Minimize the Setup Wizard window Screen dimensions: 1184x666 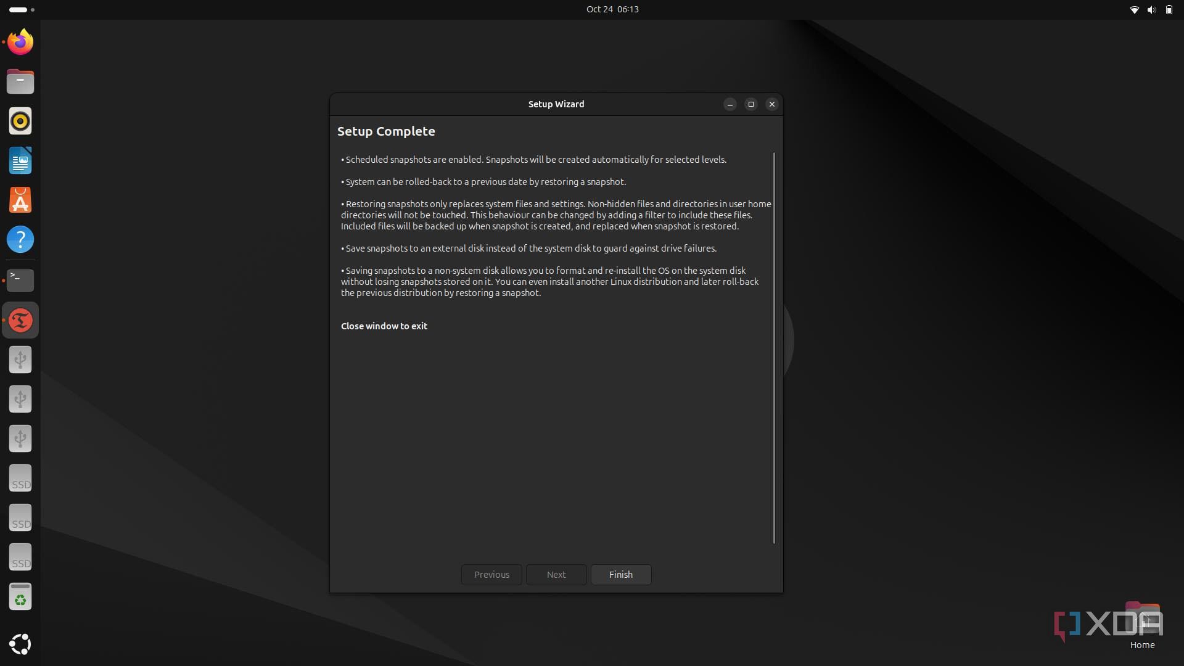point(730,104)
